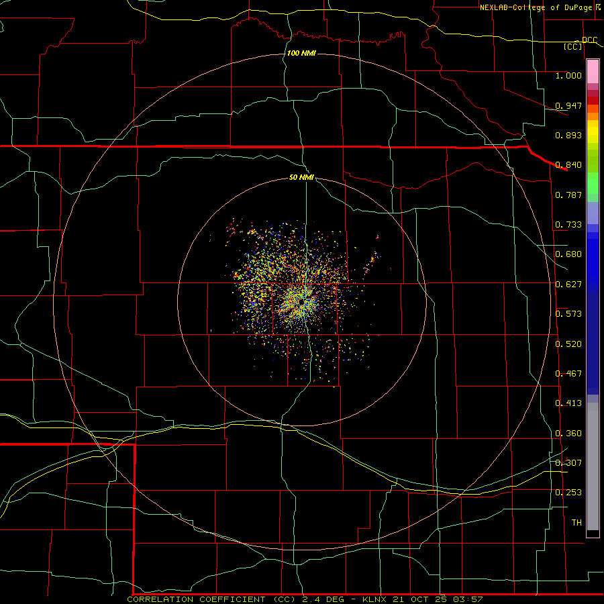Select the 0.573 legend scale value
This screenshot has width=604, height=604.
568,314
